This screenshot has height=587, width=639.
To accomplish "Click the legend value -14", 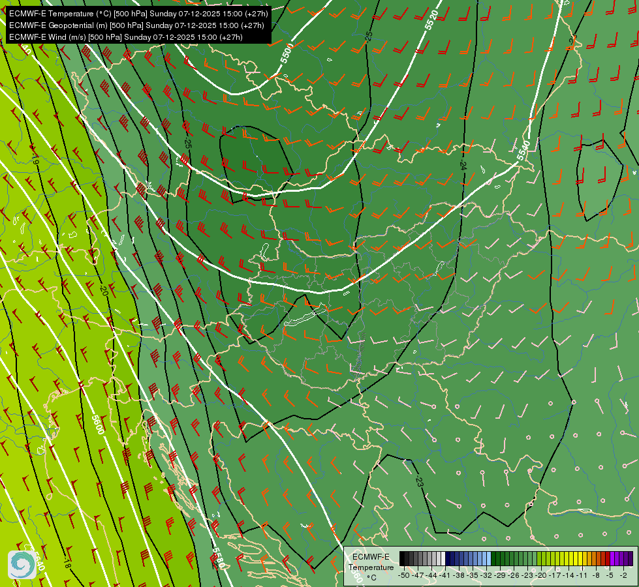I will point(569,575).
